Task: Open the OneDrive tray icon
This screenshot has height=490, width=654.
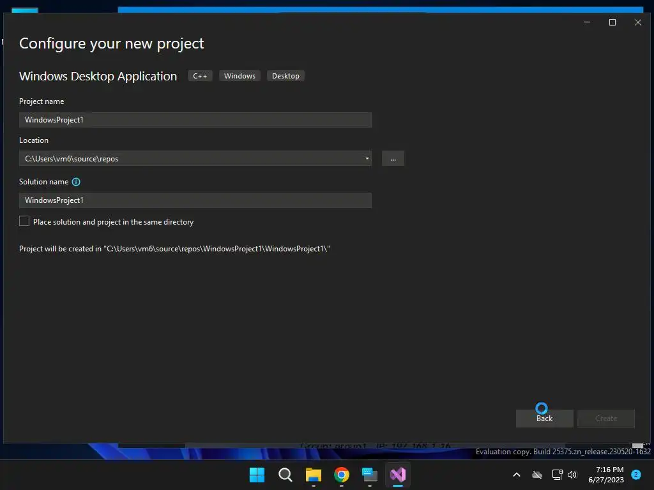Action: coord(537,475)
